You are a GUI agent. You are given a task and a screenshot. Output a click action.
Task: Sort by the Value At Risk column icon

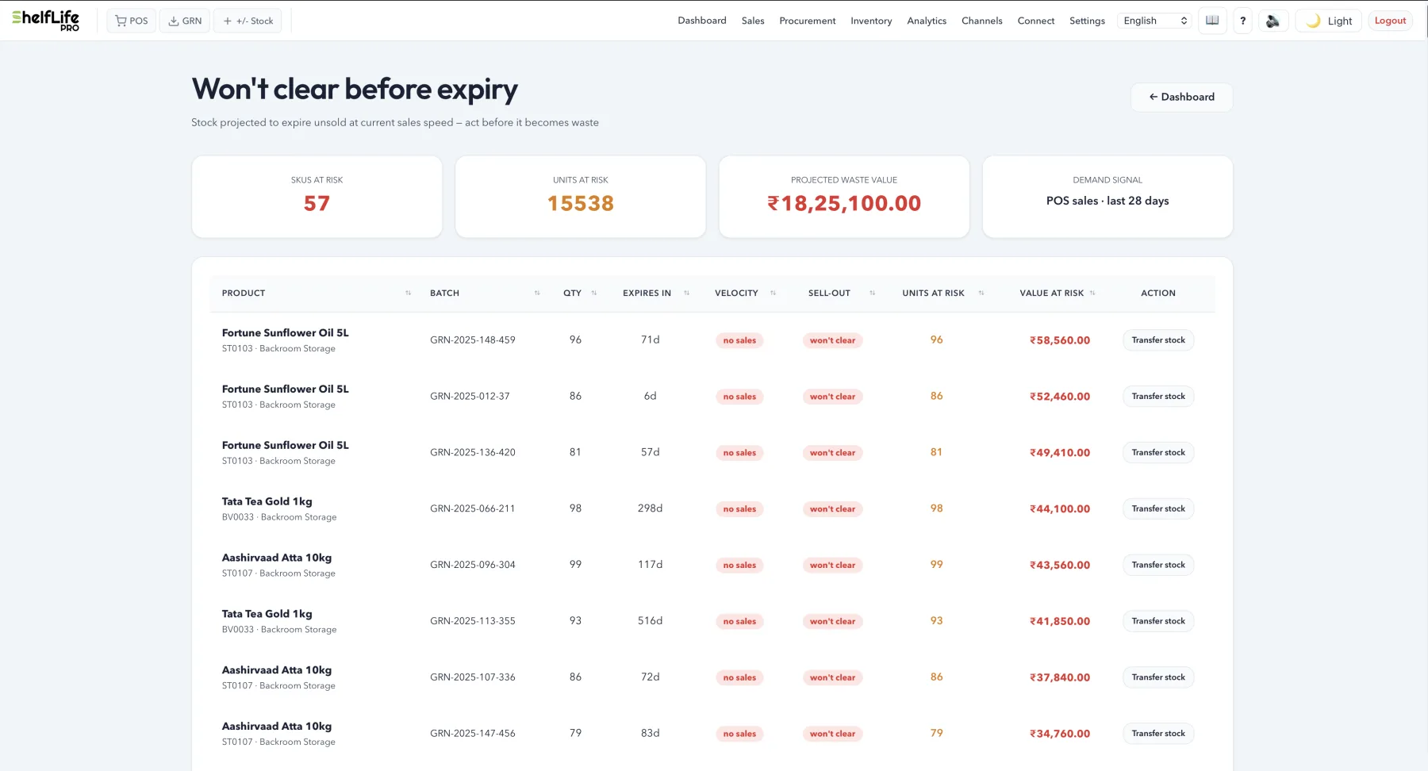1092,293
